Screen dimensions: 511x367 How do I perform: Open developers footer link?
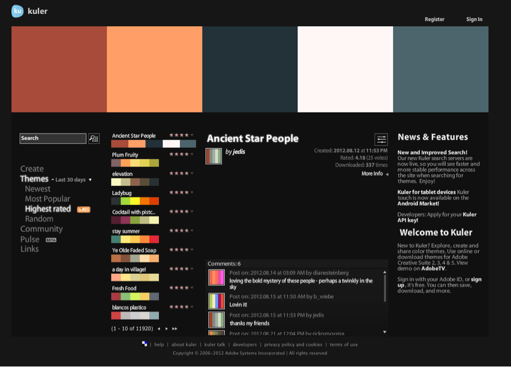245,344
